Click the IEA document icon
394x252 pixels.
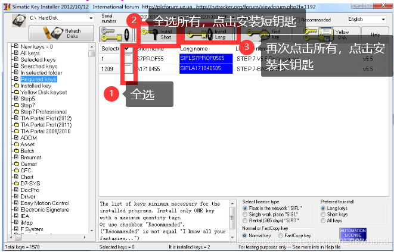16,215
